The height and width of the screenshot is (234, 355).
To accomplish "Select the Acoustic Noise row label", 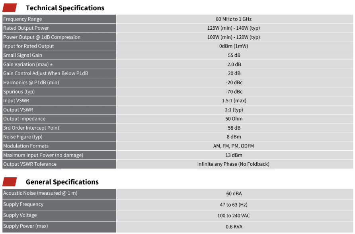I will coord(40,193).
